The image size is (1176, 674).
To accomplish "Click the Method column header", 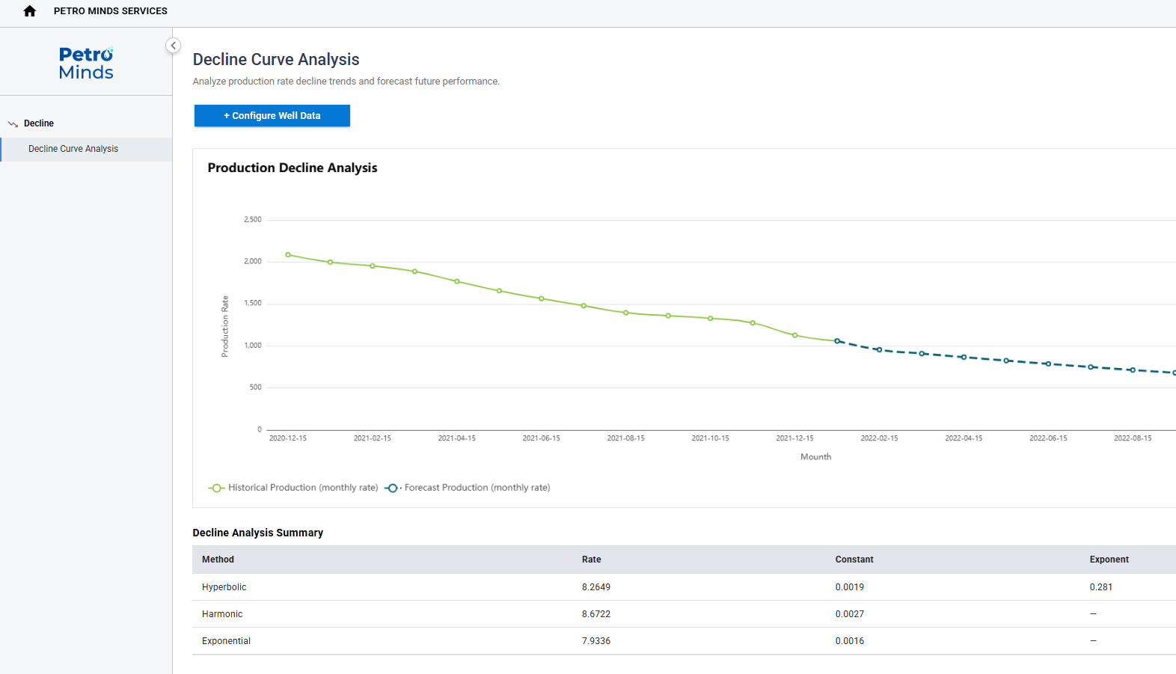I will [x=218, y=560].
